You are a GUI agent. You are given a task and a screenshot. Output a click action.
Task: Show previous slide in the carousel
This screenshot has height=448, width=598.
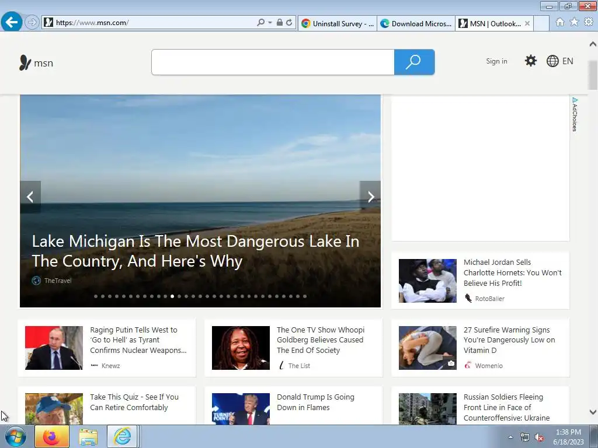click(30, 197)
